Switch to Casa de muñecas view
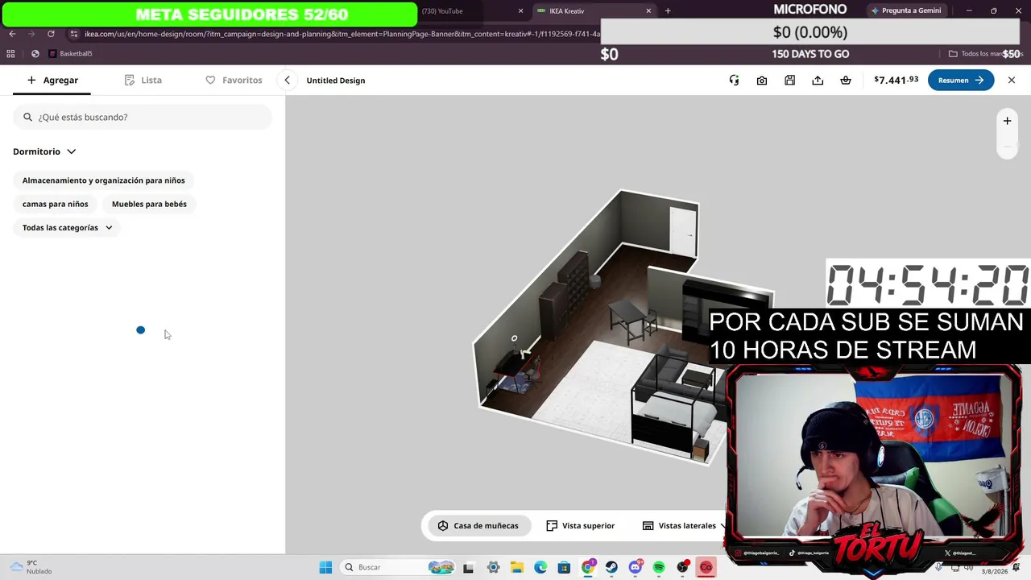The height and width of the screenshot is (580, 1031). tap(478, 526)
